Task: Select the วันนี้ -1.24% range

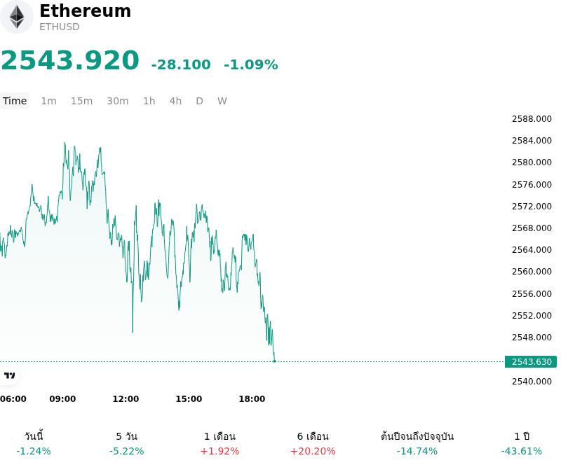Action: (34, 443)
